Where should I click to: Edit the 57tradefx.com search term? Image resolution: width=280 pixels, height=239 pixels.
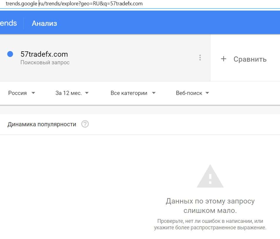44,54
